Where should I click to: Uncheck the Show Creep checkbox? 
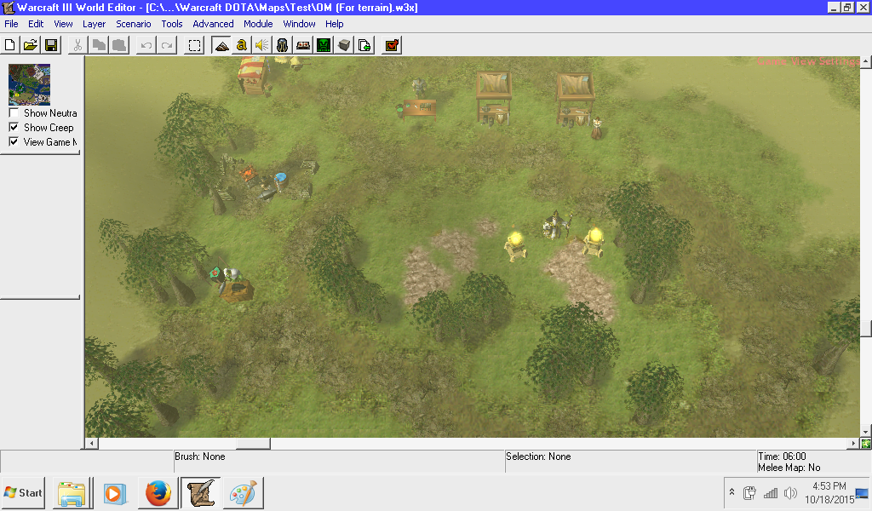14,128
